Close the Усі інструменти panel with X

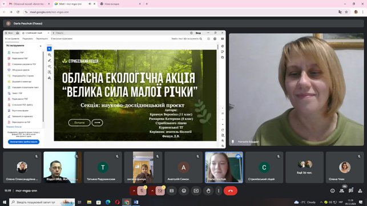[41, 46]
